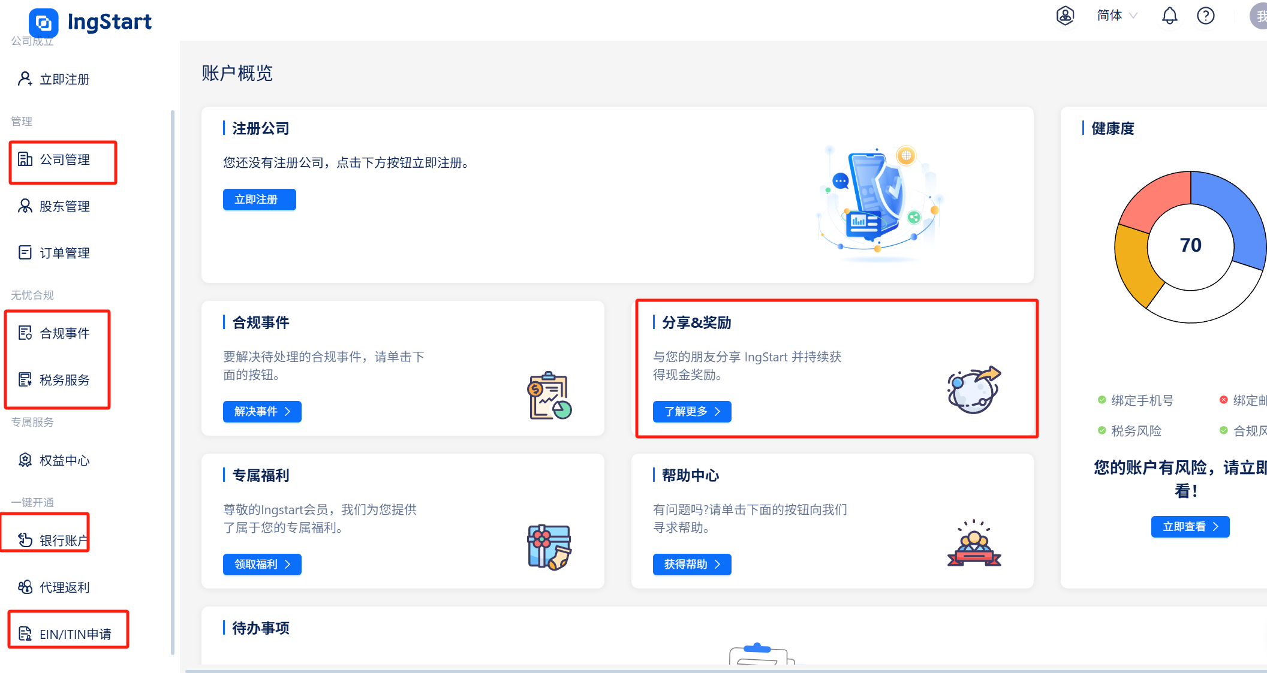Image resolution: width=1267 pixels, height=673 pixels.
Task: Open 立即注册 in sidebar menu
Action: coord(65,79)
